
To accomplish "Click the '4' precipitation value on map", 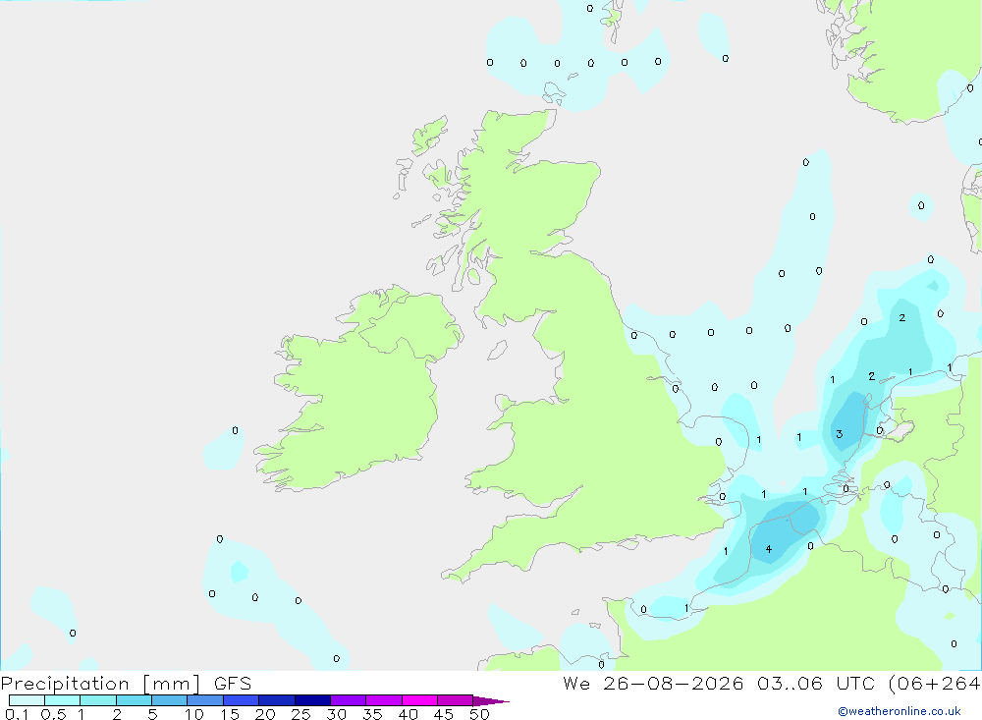I will pos(769,549).
